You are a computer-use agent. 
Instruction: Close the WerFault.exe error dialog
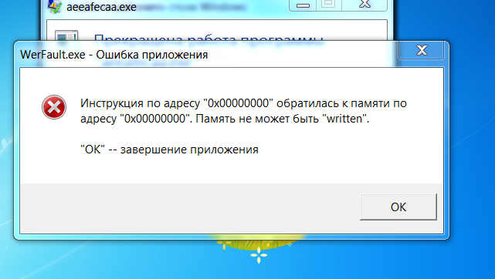tap(422, 50)
